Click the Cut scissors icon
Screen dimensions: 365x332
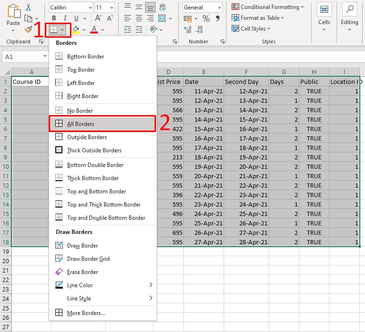(x=28, y=7)
